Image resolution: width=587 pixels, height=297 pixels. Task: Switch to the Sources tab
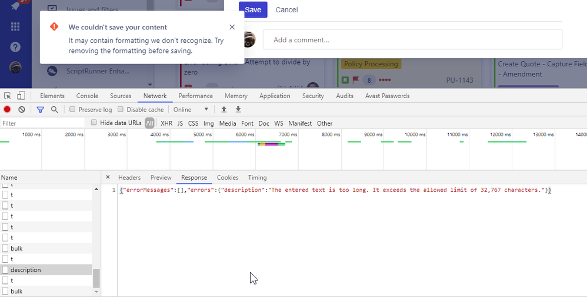pos(121,96)
